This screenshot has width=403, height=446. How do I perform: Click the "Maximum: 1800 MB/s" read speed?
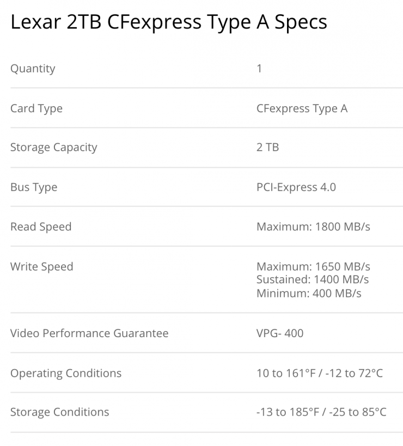coord(313,227)
